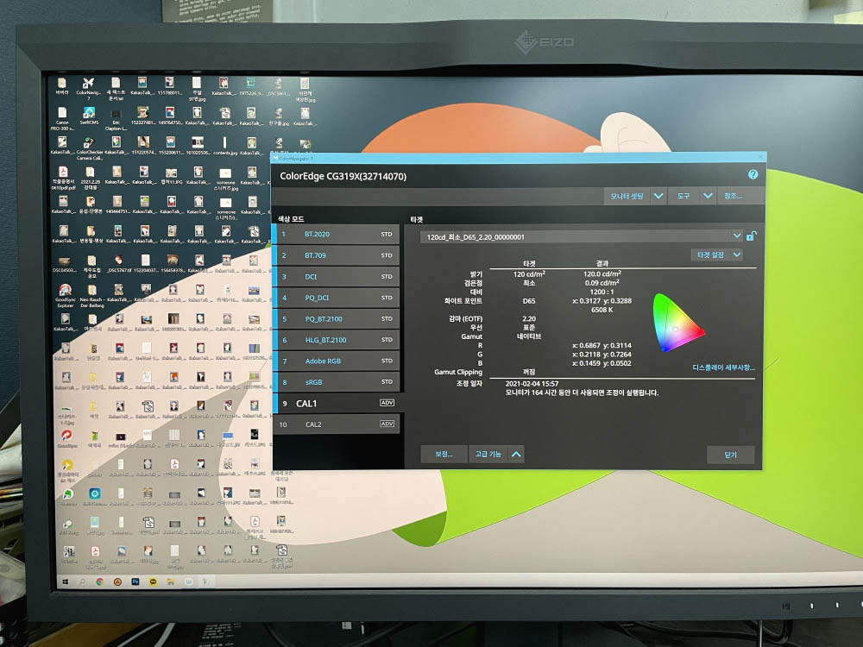This screenshot has height=647, width=863.
Task: Select the sRGB color mode
Action: click(337, 382)
